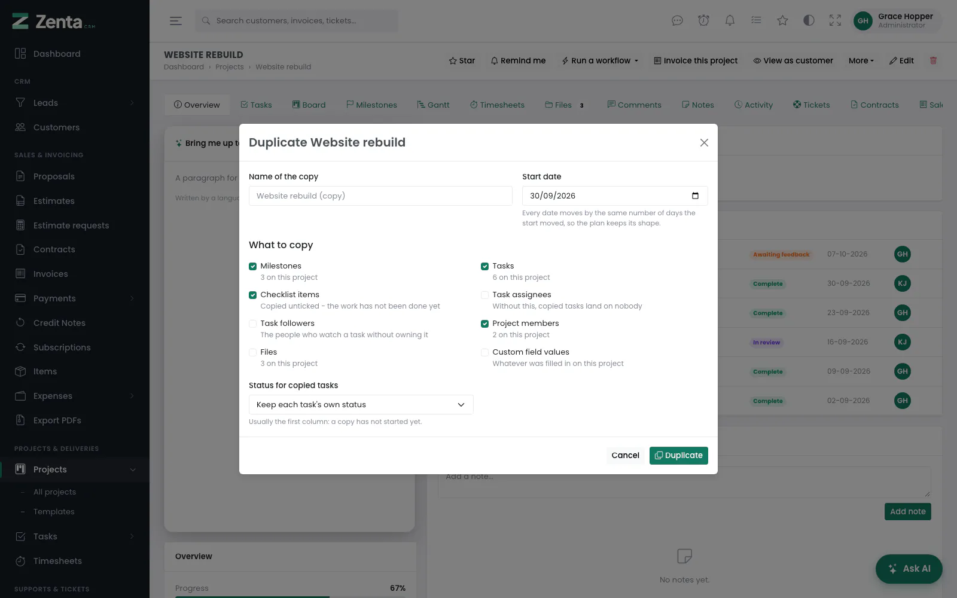Viewport: 957px width, 598px height.
Task: Expand the Expenses sidebar section
Action: tap(132, 396)
